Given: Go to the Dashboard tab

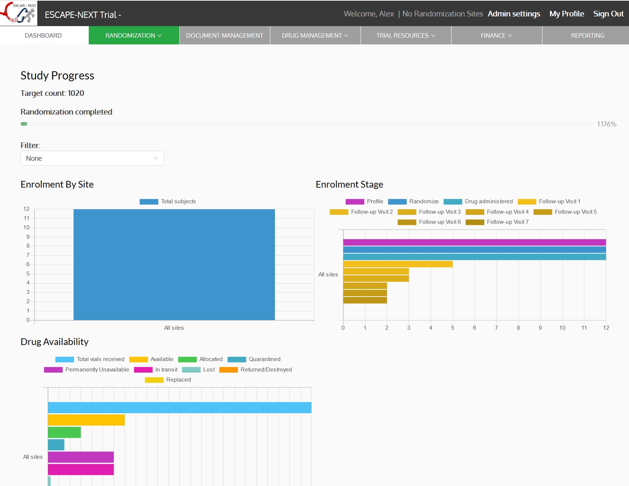Looking at the screenshot, I should [43, 35].
